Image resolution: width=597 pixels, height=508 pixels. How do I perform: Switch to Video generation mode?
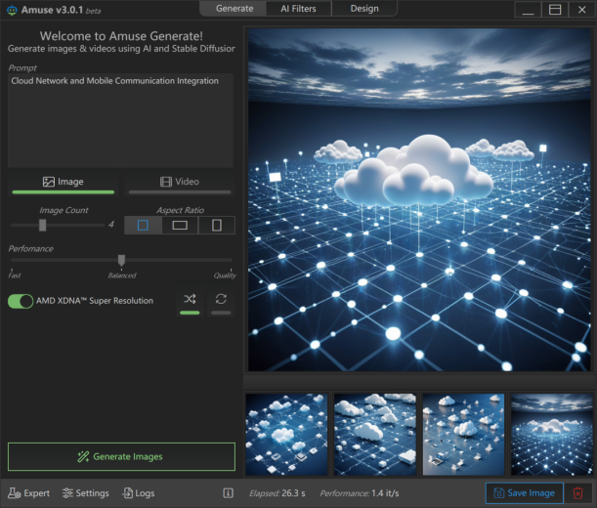(180, 182)
